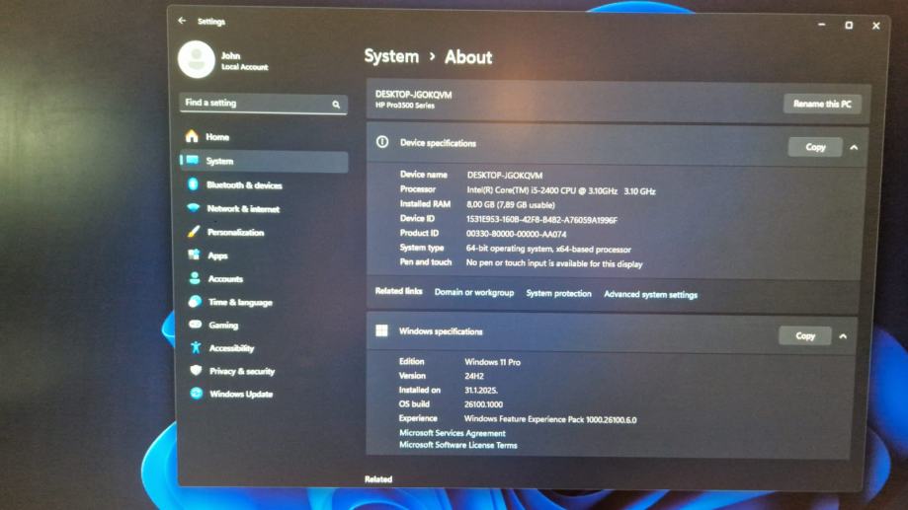Click the Apps icon in sidebar
Screen dimensions: 908x510
tap(194, 255)
